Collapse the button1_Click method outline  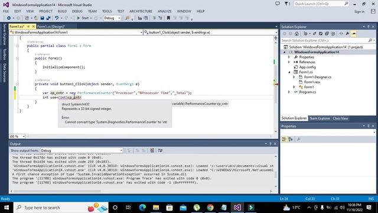click(x=17, y=84)
